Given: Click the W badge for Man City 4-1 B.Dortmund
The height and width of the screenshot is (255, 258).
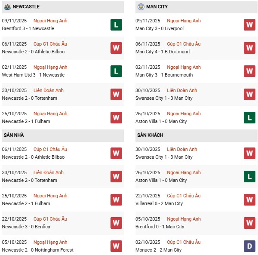Looking at the screenshot, I should [x=249, y=48].
